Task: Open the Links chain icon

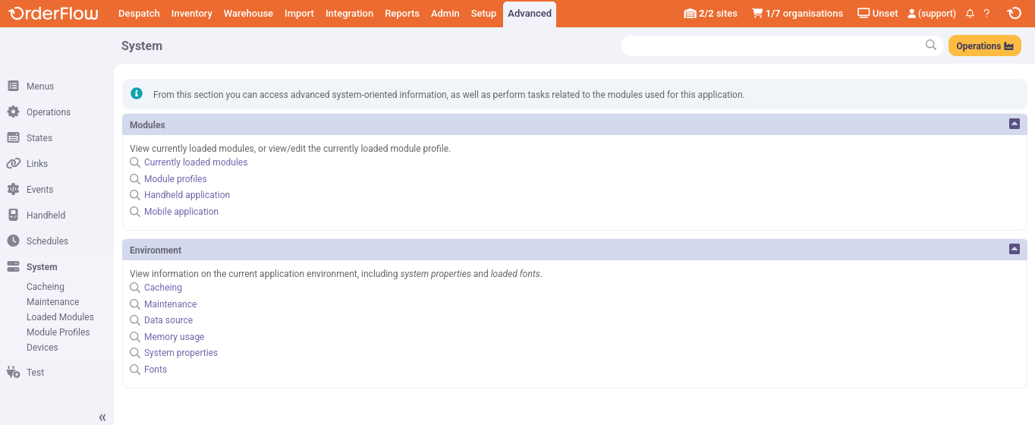Action: pyautogui.click(x=13, y=164)
